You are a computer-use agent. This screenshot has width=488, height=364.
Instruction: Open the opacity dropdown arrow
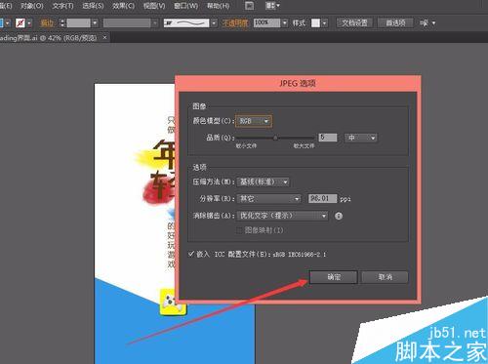285,23
